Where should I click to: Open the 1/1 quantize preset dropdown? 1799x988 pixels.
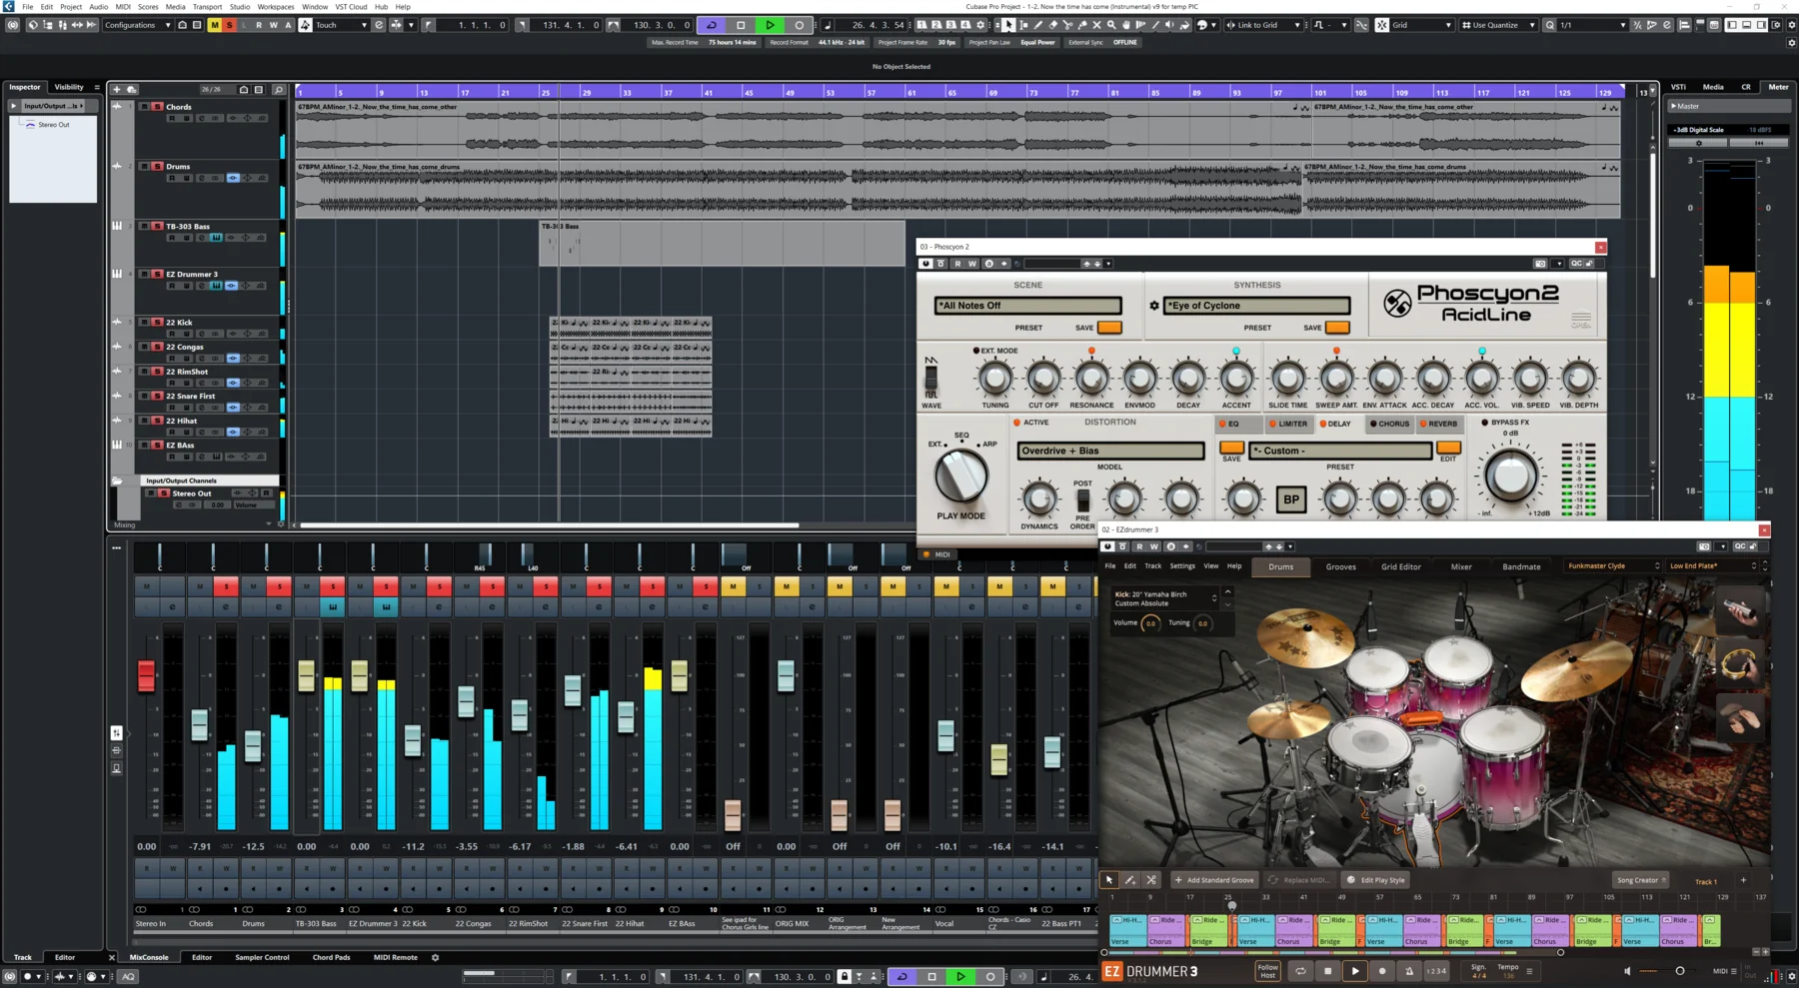(x=1592, y=25)
